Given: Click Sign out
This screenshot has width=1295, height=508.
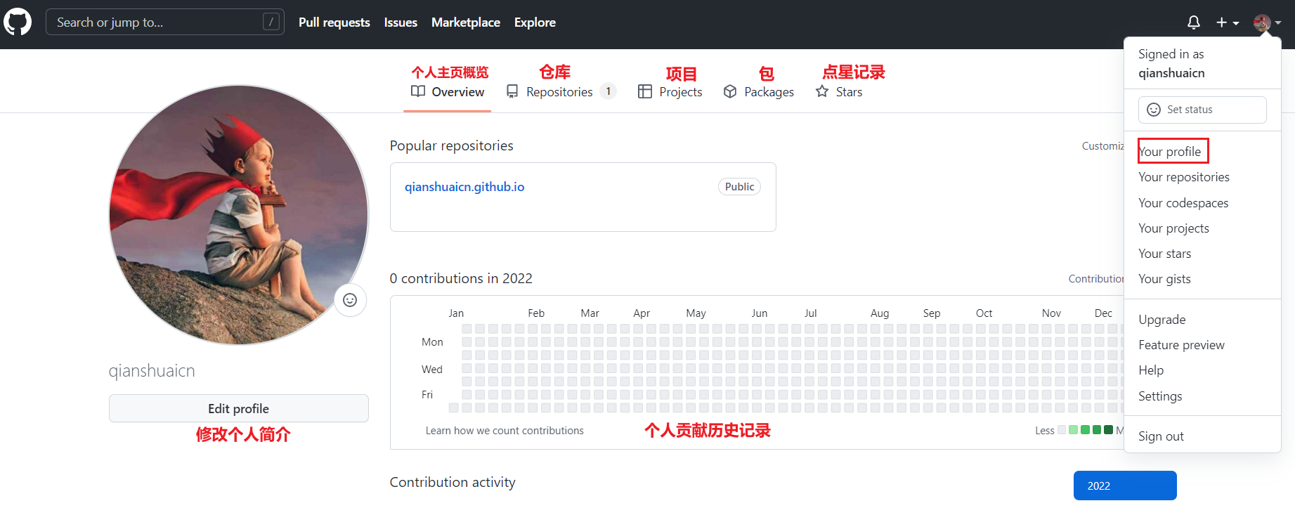Looking at the screenshot, I should pyautogui.click(x=1161, y=436).
